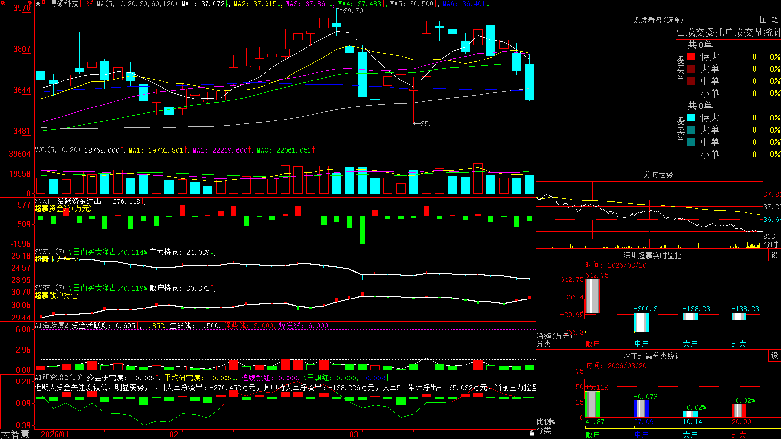Click the cyan 特大 sell-order color swatch
Viewport: 781px width, 439px height.
[x=691, y=118]
